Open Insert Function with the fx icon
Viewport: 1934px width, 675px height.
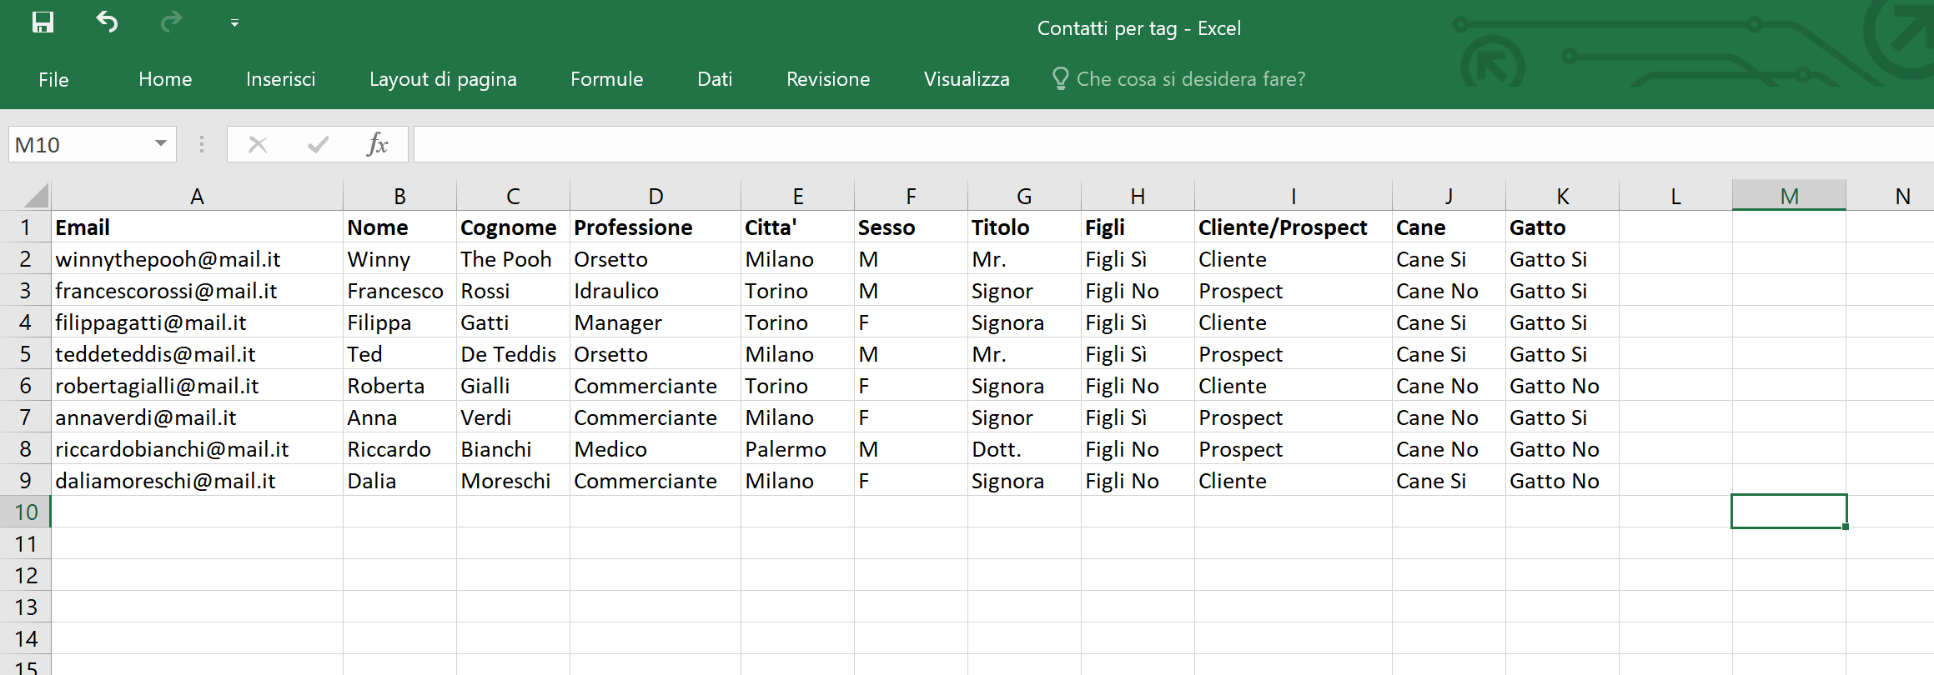click(377, 144)
